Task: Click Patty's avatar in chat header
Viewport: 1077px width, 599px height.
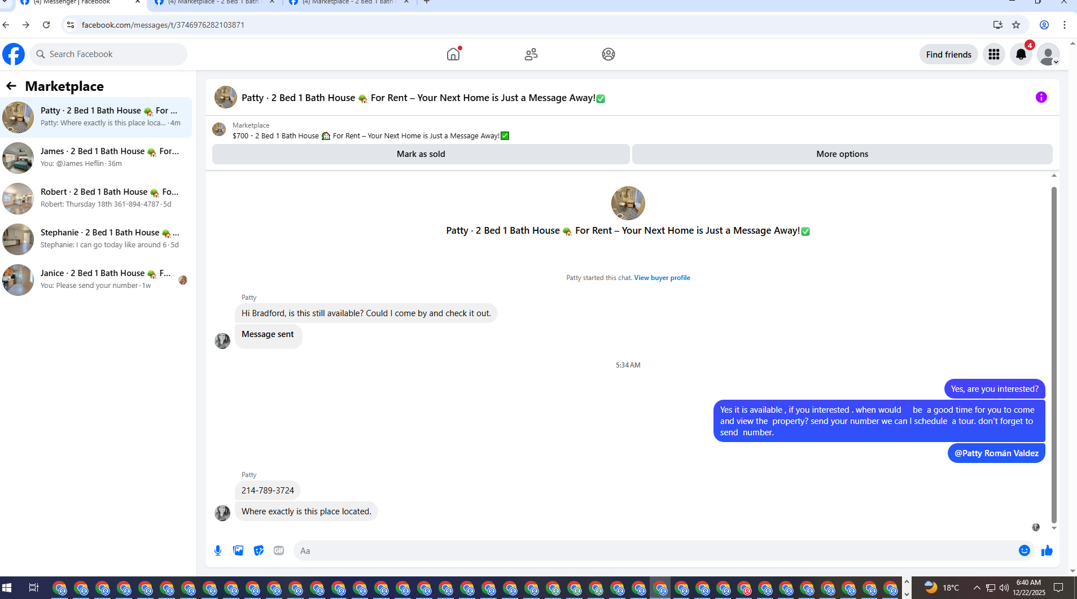Action: pyautogui.click(x=226, y=97)
